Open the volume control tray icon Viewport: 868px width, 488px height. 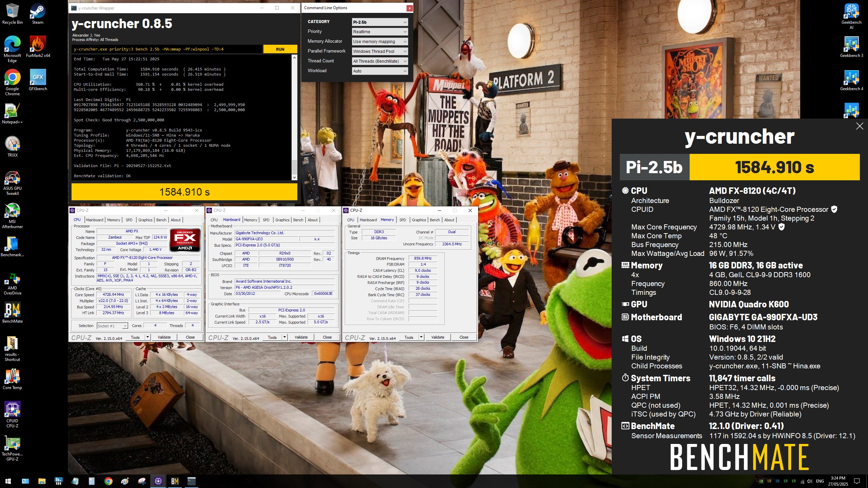810,481
